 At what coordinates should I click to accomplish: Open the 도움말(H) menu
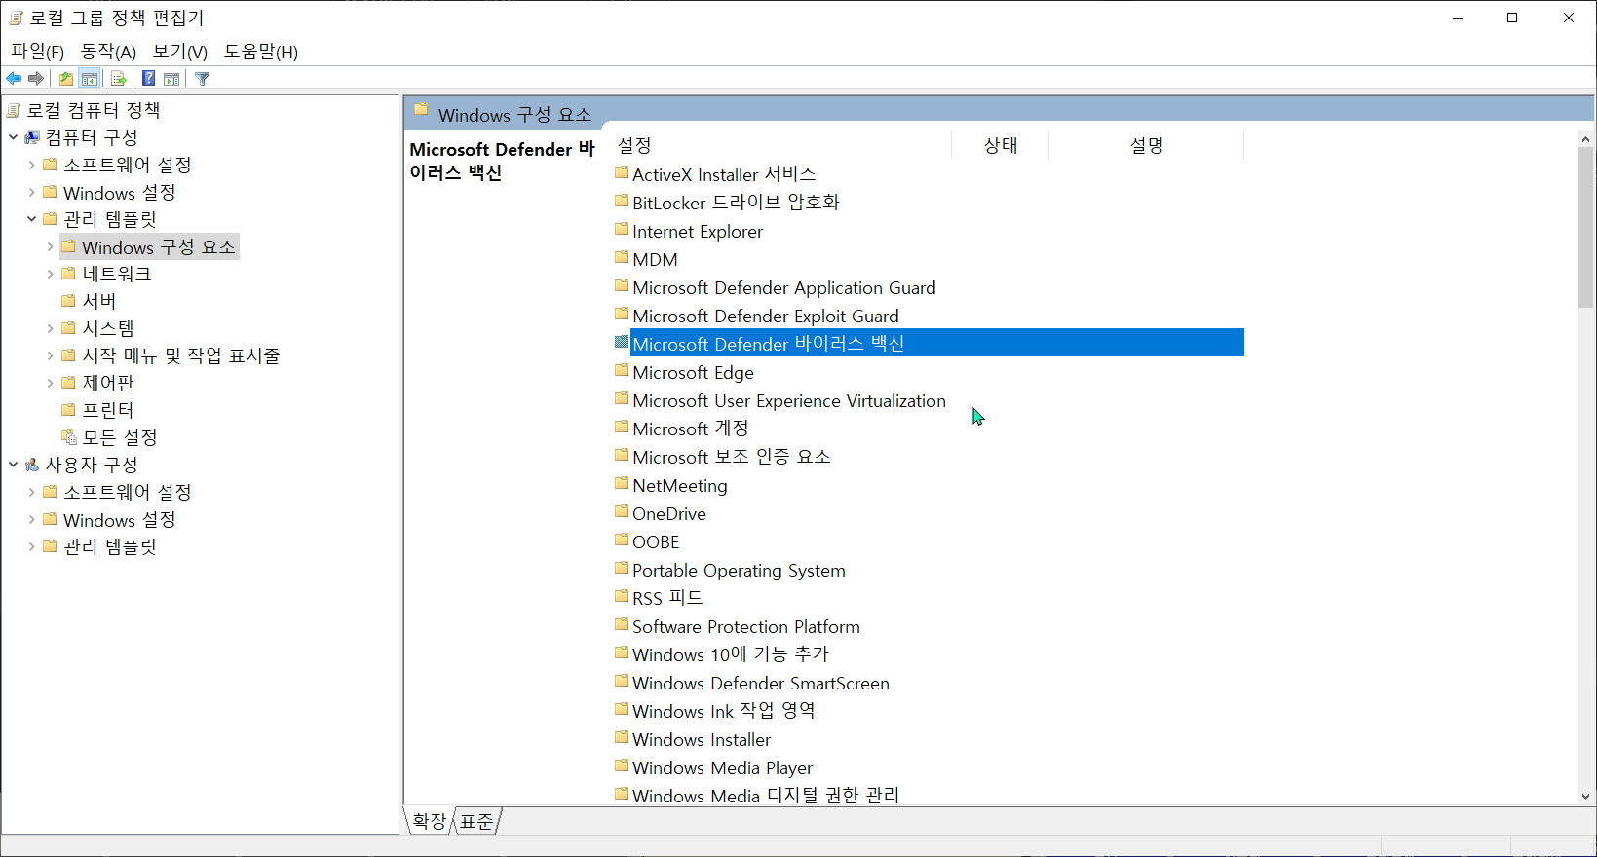pos(261,52)
